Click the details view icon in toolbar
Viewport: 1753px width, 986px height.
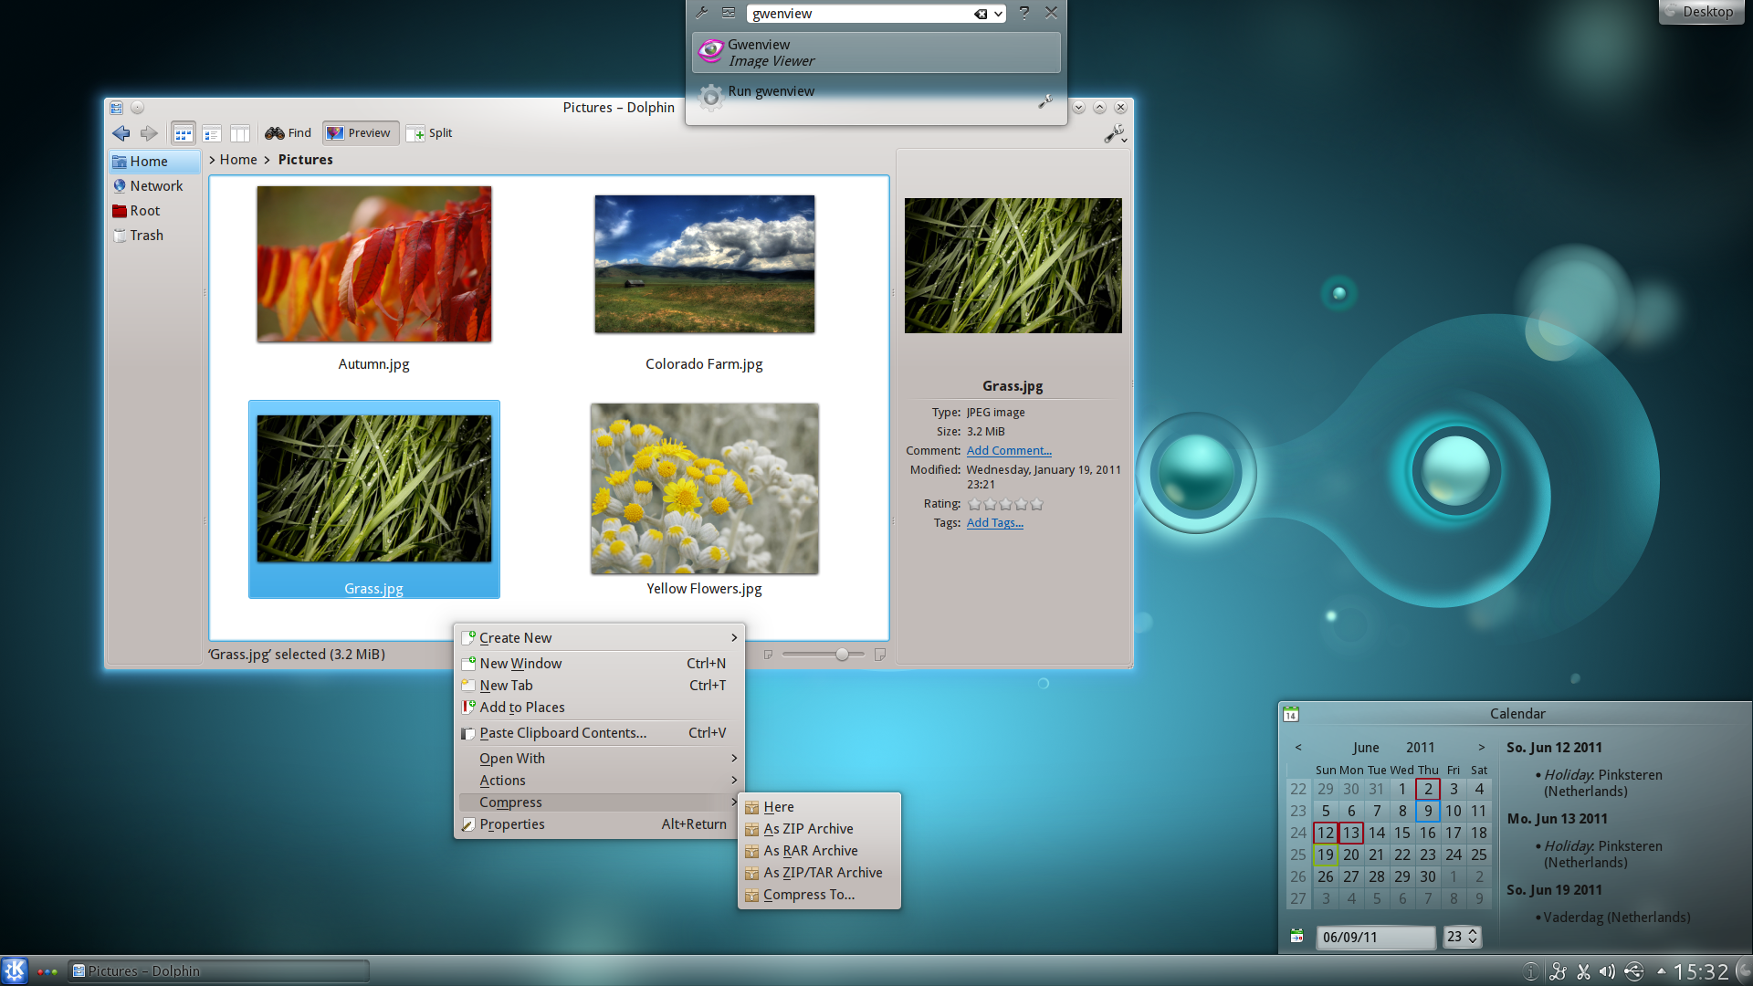click(211, 131)
